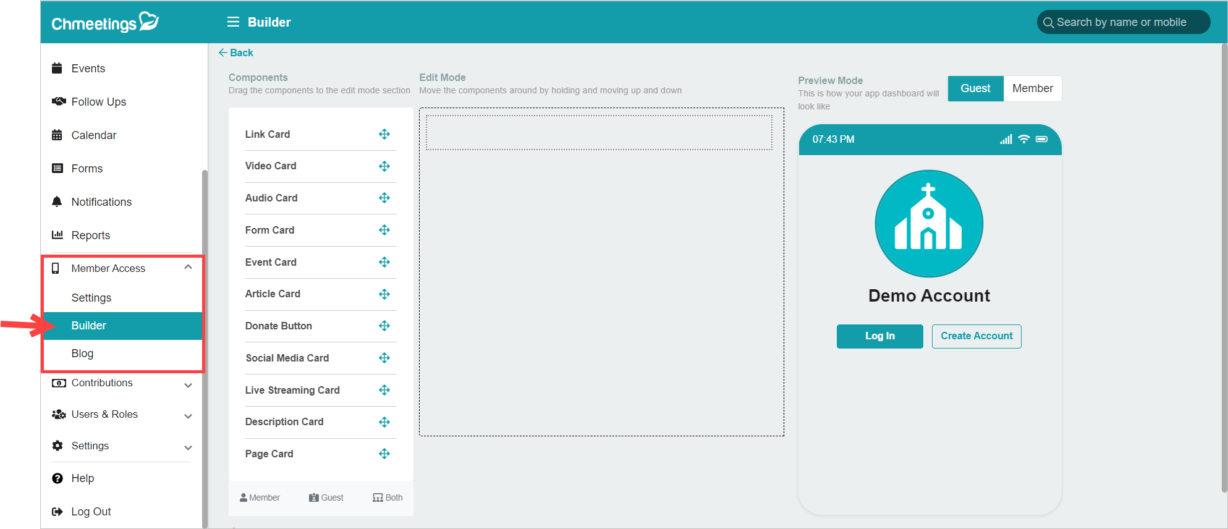The height and width of the screenshot is (529, 1228).
Task: Click the Calendar grid icon in sidebar
Action: click(57, 135)
